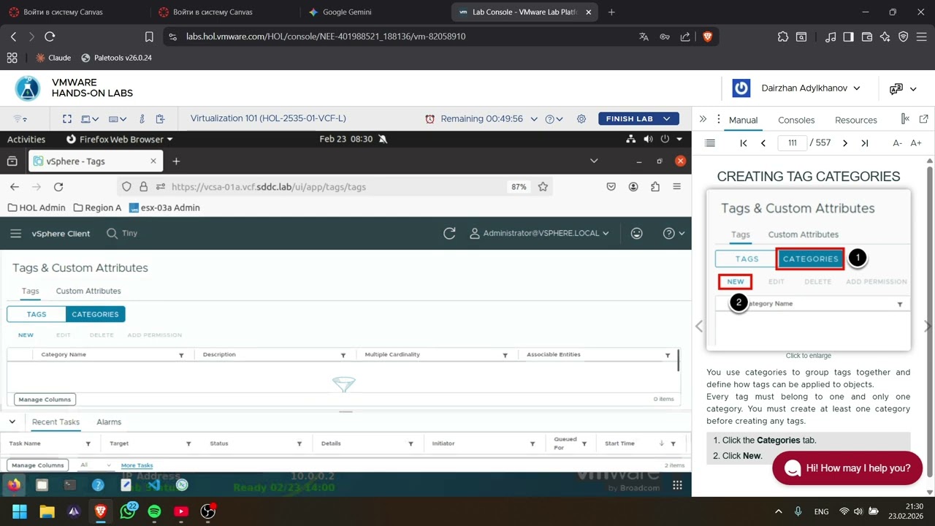Go to first manual page
The width and height of the screenshot is (935, 526).
744,143
